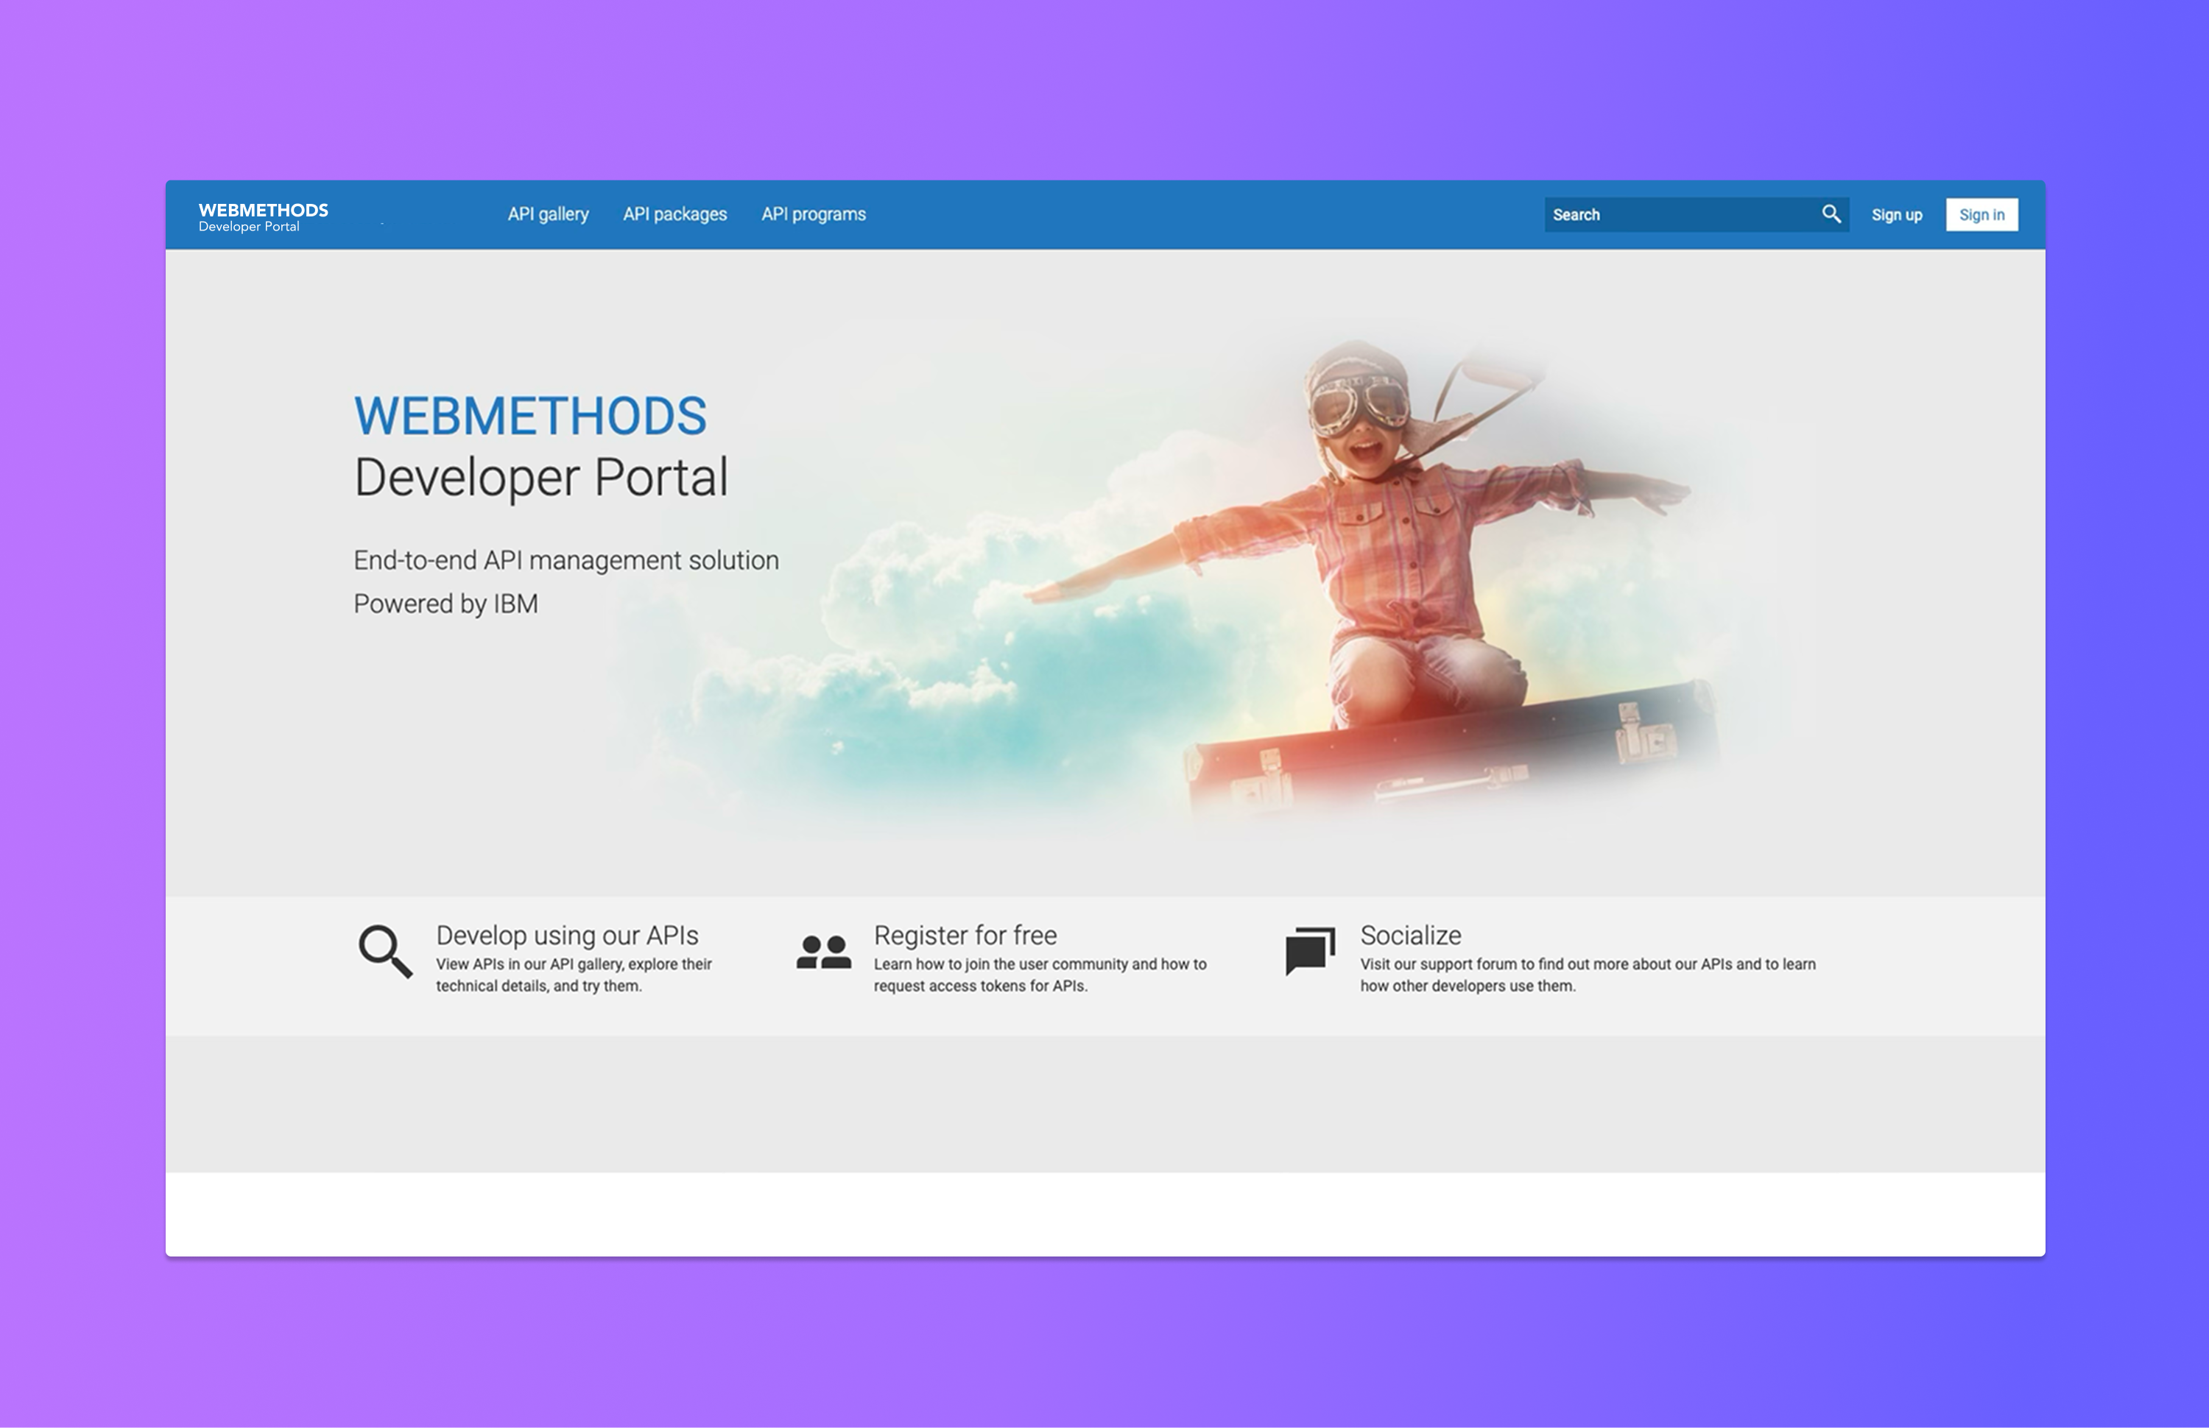Click the people icon beside Register for free
This screenshot has width=2209, height=1428.
pos(823,952)
